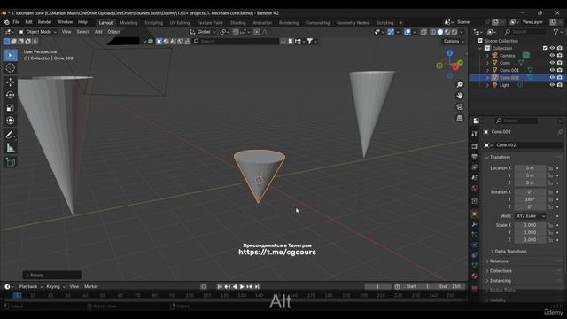
Task: Select the Add Cube tool
Action: (10, 162)
